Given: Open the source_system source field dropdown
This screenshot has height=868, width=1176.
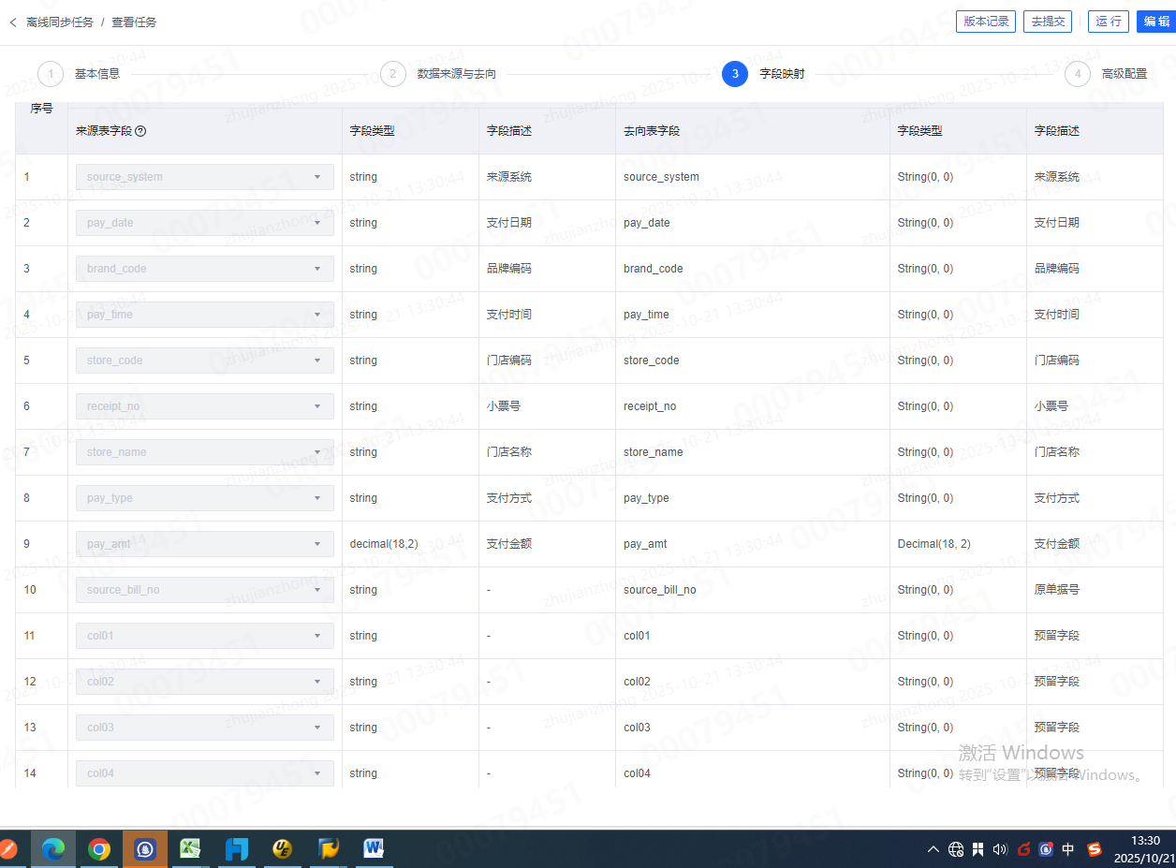Looking at the screenshot, I should pyautogui.click(x=204, y=177).
